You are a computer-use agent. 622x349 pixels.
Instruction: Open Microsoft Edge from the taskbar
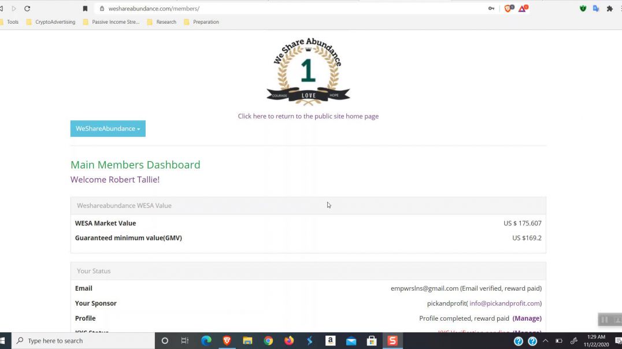click(206, 341)
